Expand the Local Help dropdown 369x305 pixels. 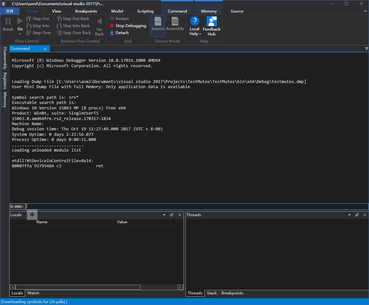pos(200,34)
